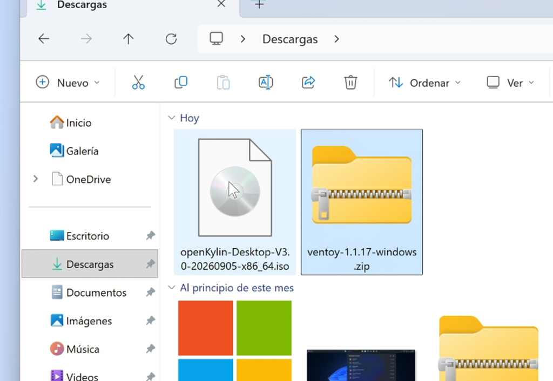Image resolution: width=553 pixels, height=381 pixels.
Task: Rename the selected file
Action: pos(266,83)
